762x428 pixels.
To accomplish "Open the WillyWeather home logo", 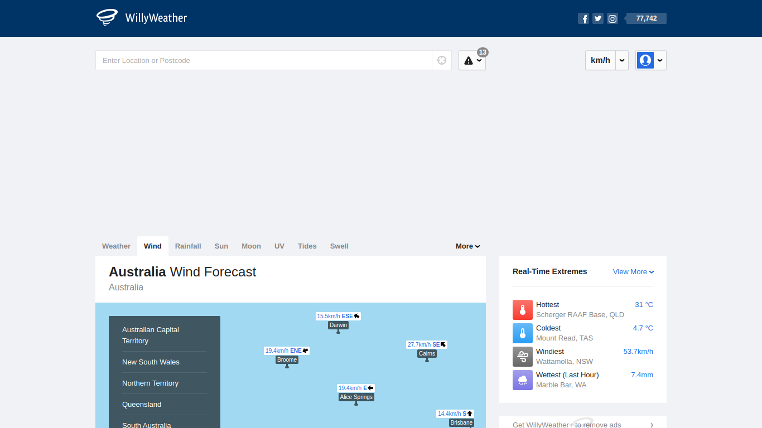I will point(142,18).
